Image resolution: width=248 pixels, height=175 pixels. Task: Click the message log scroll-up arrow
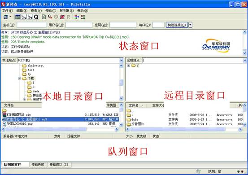pyautogui.click(x=245, y=32)
